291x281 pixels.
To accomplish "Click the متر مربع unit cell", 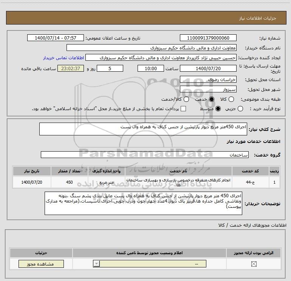I will (106, 182).
